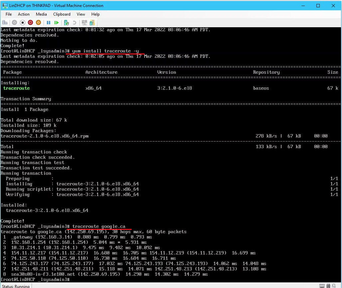This screenshot has width=342, height=288.
Task: Click the 'Version' column header
Action: tap(167, 72)
